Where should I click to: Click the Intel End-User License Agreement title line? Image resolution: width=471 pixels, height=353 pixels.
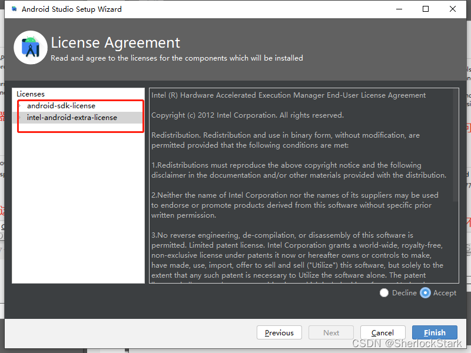tap(288, 95)
